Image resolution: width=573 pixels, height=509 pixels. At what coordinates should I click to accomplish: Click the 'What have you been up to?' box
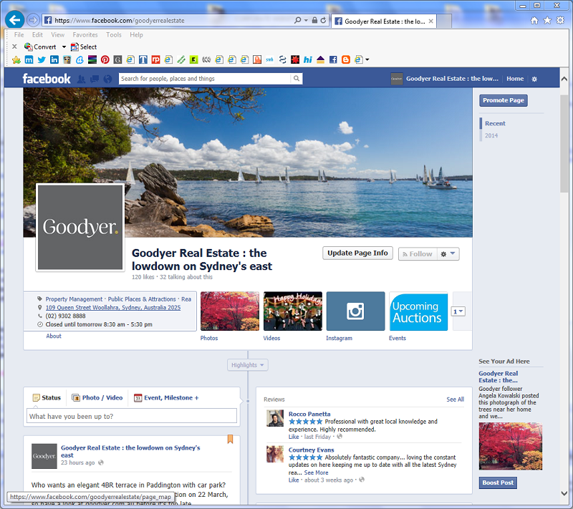coord(132,416)
